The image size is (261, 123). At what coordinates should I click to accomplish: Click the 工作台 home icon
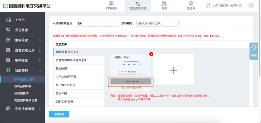[8, 20]
